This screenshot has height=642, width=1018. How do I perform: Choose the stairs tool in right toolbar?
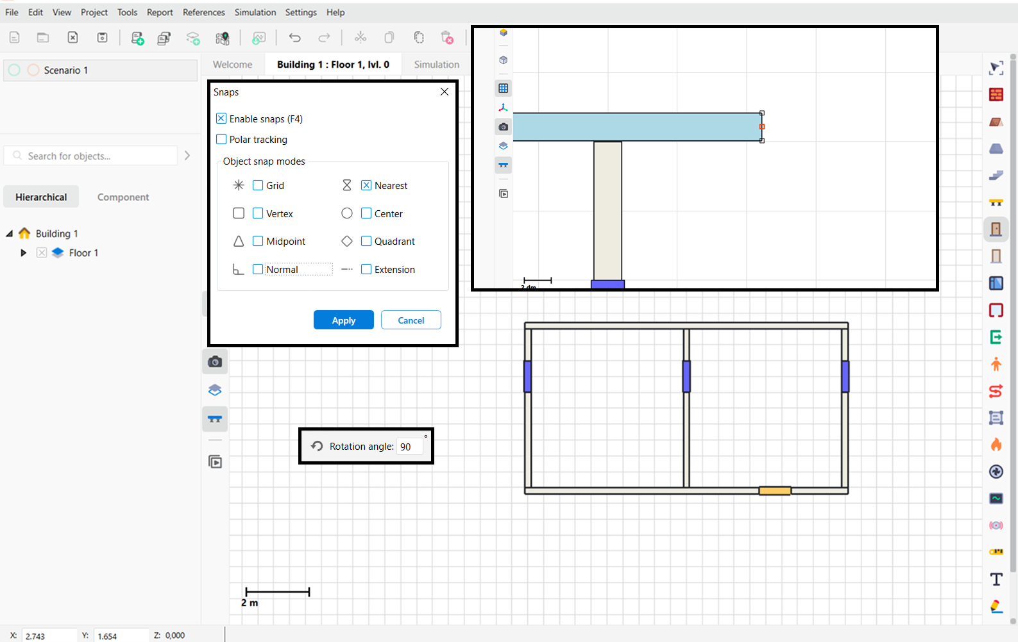point(996,176)
